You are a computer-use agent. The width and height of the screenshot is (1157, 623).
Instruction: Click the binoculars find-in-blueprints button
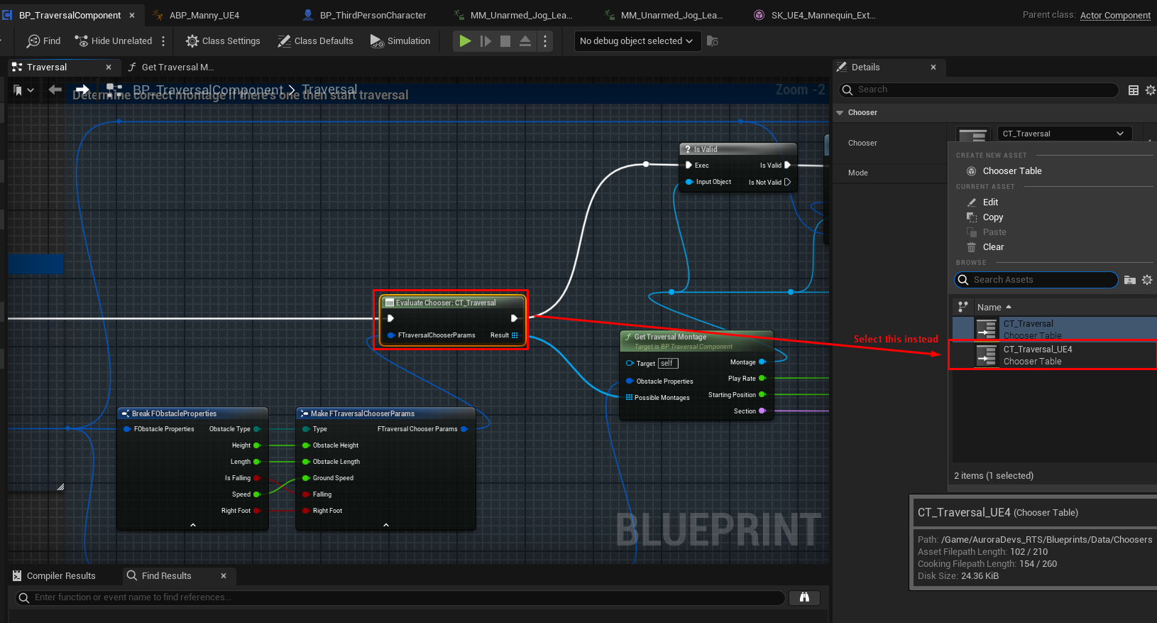point(804,597)
